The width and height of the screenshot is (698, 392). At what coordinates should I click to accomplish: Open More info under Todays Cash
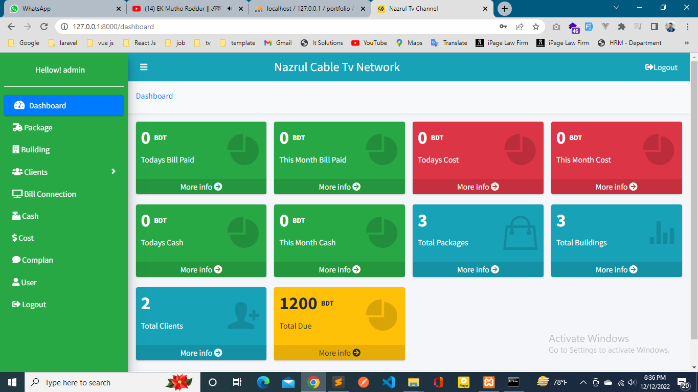(x=201, y=270)
